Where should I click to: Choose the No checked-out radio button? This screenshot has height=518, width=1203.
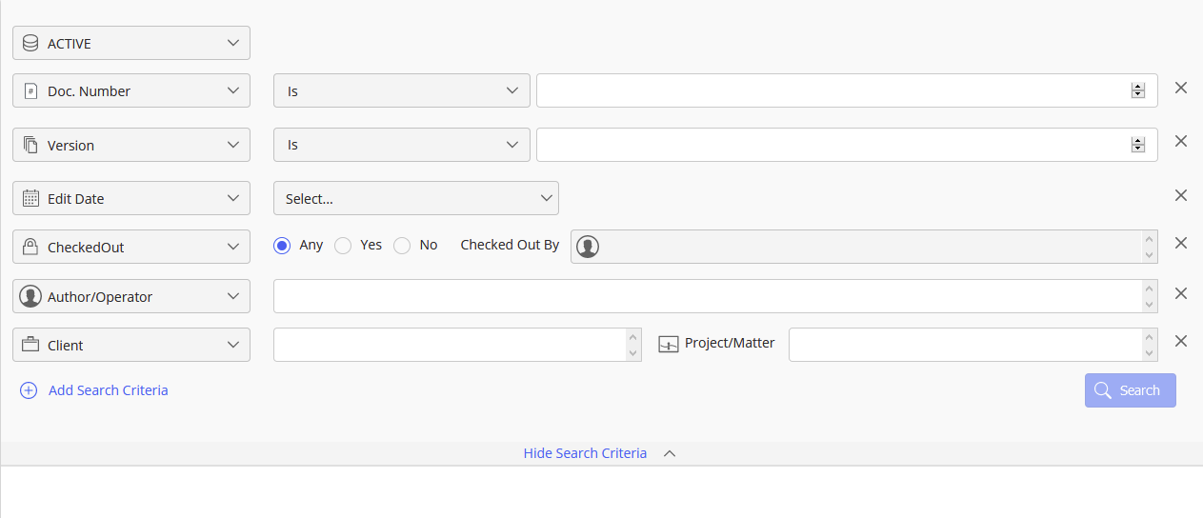[x=402, y=246]
